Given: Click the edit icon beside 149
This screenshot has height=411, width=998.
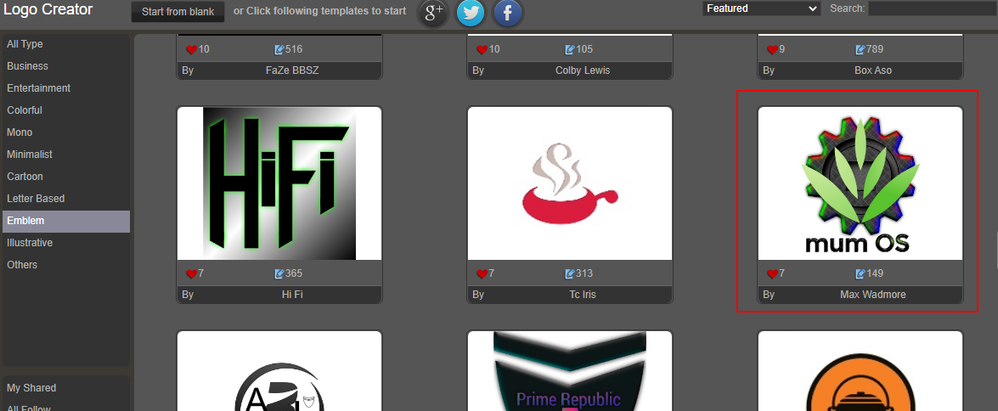Looking at the screenshot, I should (860, 274).
